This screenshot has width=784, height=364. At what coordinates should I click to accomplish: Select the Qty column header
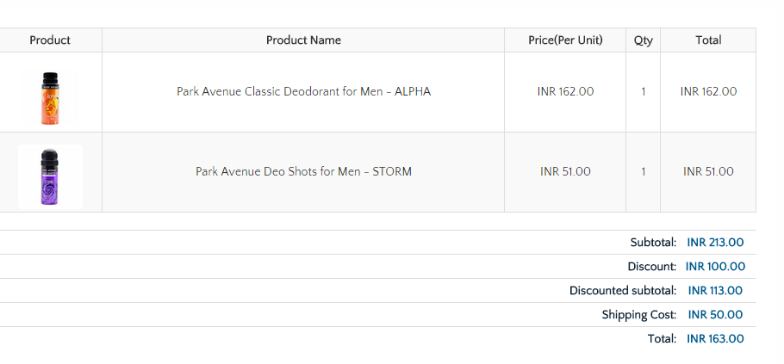[x=644, y=40]
